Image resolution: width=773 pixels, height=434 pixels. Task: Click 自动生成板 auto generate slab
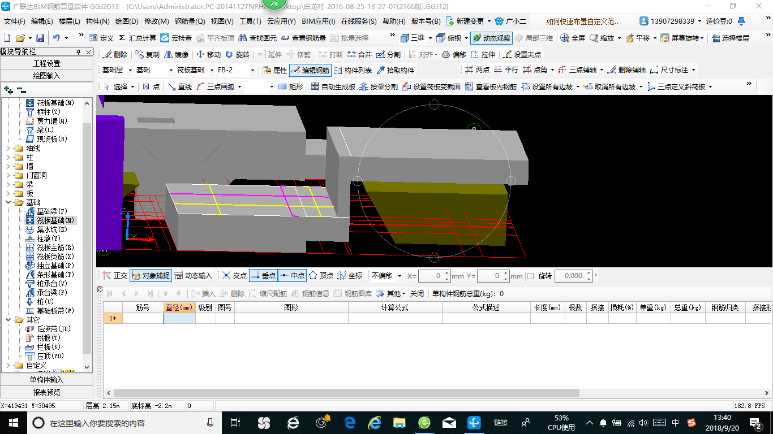pos(333,86)
